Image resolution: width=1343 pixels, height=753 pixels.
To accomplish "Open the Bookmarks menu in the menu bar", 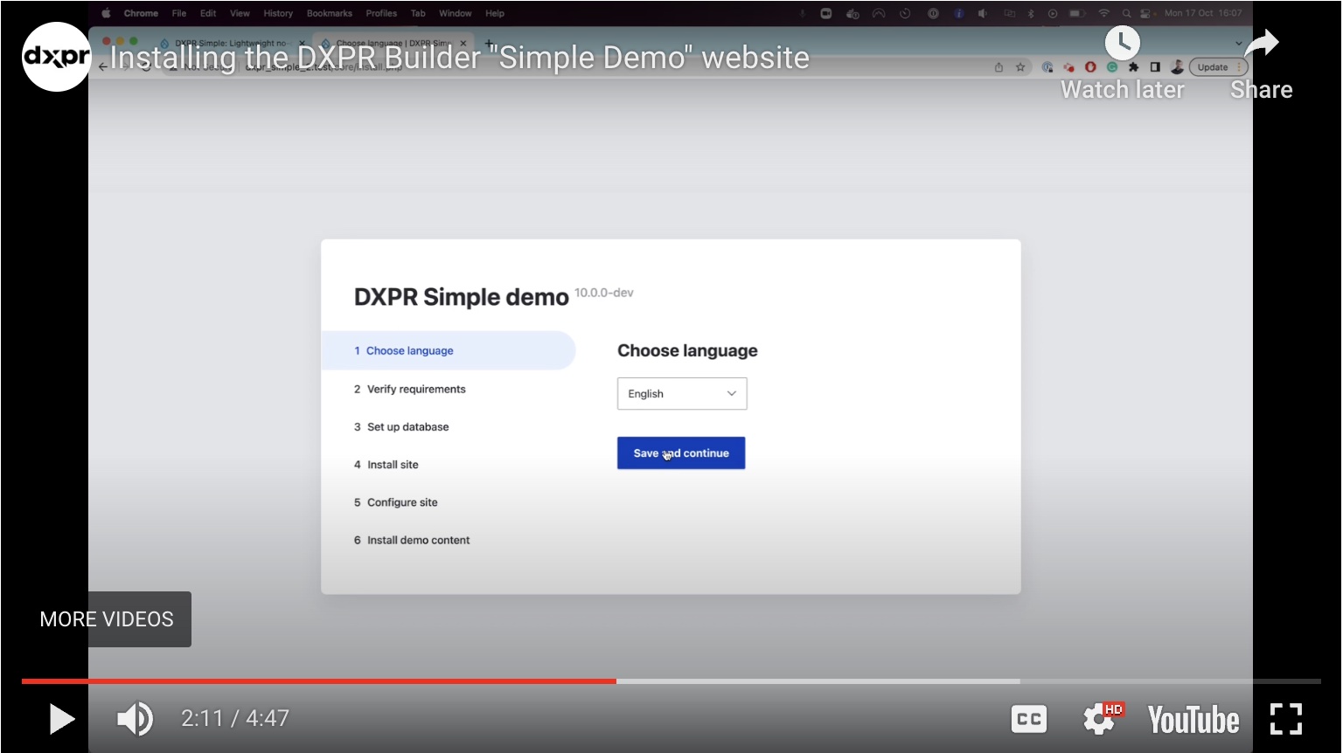I will click(x=329, y=13).
